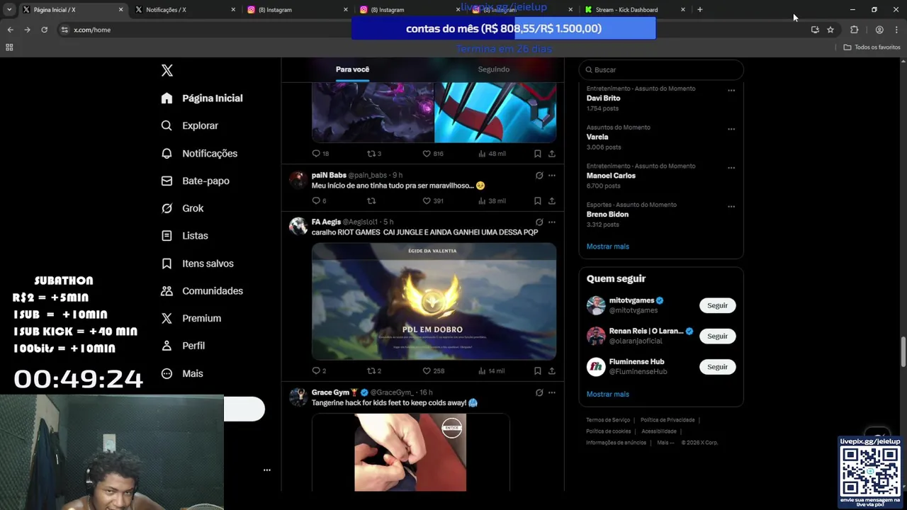This screenshot has height=510, width=907.
Task: Open Premium in sidebar
Action: [191, 318]
